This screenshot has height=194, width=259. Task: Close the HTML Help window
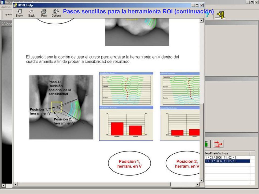click(x=202, y=5)
